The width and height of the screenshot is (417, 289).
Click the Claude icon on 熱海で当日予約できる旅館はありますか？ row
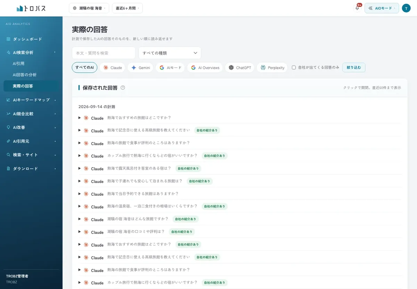(x=86, y=194)
